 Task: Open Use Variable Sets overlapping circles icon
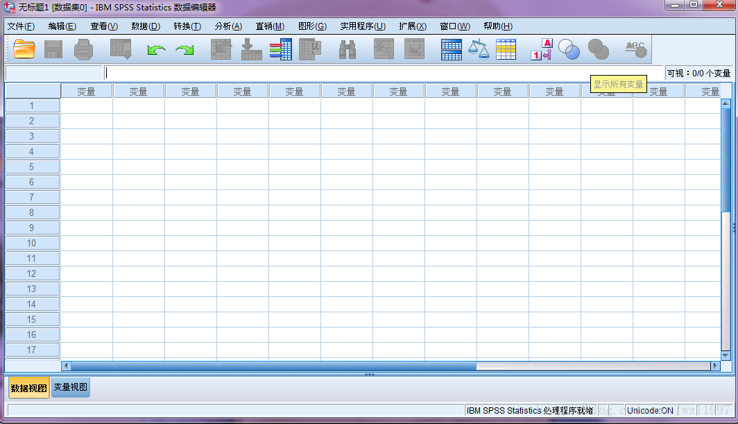coord(569,49)
